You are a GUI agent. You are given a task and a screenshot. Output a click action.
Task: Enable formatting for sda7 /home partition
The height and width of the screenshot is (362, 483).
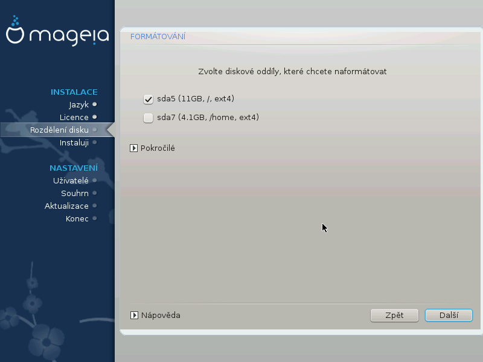click(x=148, y=118)
